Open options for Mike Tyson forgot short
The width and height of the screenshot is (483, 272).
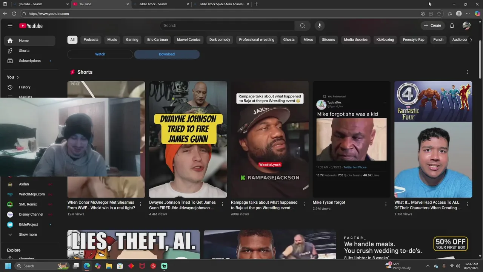(386, 204)
